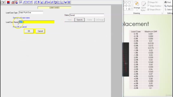The image size is (173, 97).
Task: Click the -1.5% load case cell
Action: pos(136,55)
